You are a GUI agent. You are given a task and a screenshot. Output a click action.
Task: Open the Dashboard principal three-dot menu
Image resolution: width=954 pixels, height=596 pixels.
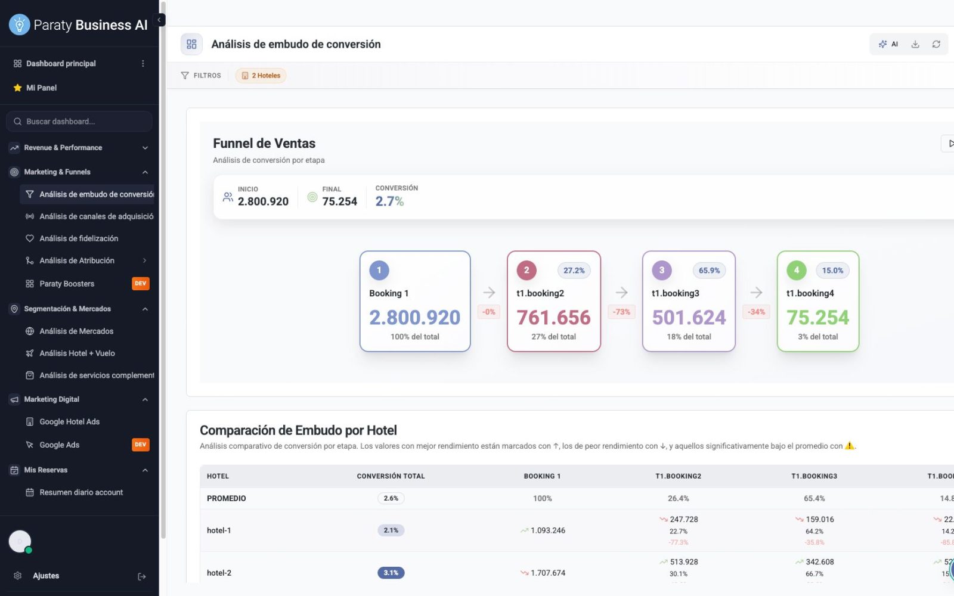(143, 64)
